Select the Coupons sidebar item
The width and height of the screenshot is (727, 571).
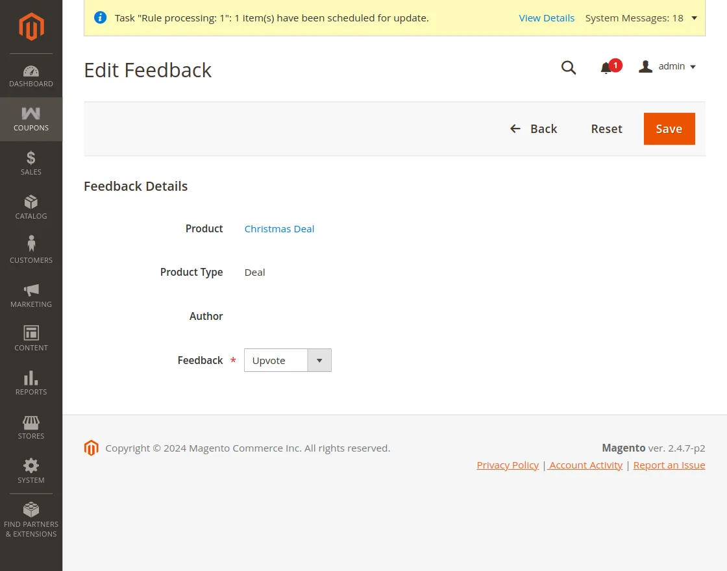[31, 119]
